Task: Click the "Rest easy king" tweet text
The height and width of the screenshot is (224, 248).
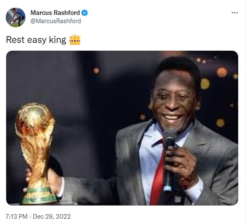Action: 36,40
